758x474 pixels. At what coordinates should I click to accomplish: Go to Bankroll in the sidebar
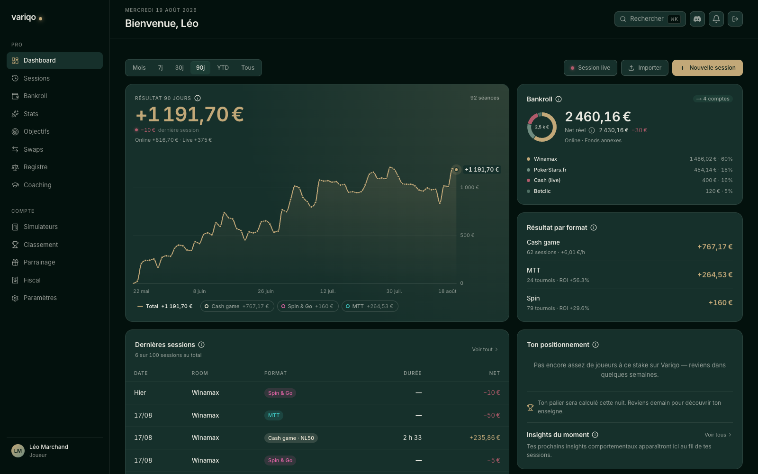[x=54, y=96]
